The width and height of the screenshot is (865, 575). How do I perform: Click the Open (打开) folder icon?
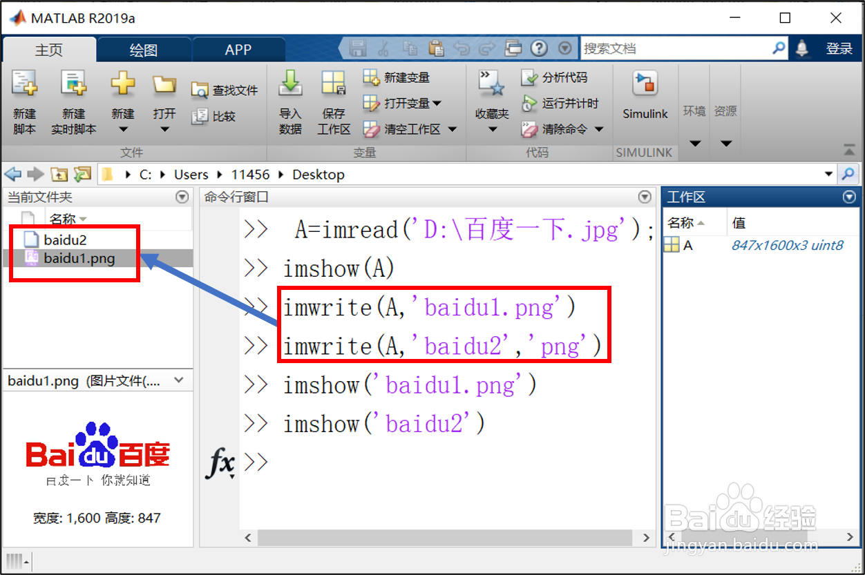click(x=164, y=84)
